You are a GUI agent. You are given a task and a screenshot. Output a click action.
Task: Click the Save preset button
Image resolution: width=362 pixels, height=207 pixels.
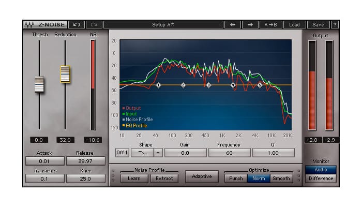pyautogui.click(x=318, y=24)
